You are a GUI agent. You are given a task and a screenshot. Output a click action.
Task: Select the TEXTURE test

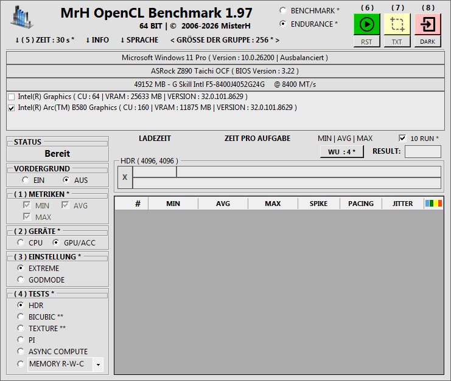tap(21, 328)
